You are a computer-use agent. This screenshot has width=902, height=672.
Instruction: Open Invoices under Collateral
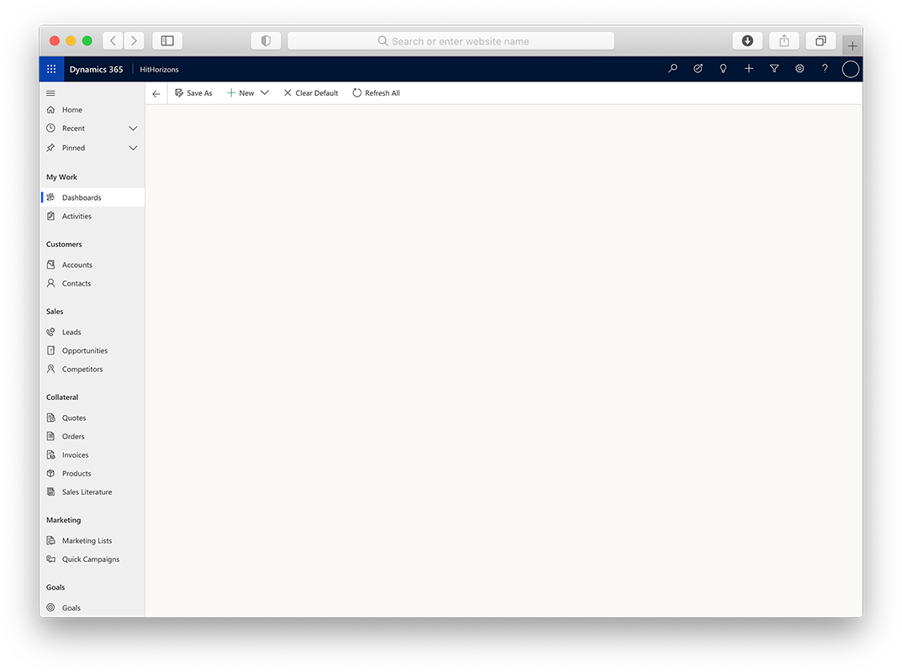(x=92, y=454)
